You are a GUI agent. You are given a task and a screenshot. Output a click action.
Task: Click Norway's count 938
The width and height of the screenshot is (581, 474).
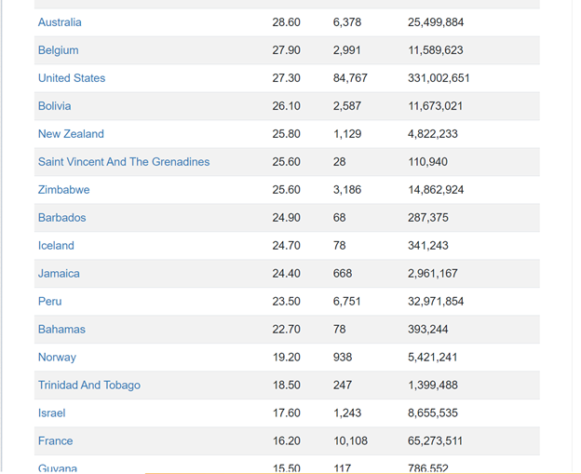(343, 358)
